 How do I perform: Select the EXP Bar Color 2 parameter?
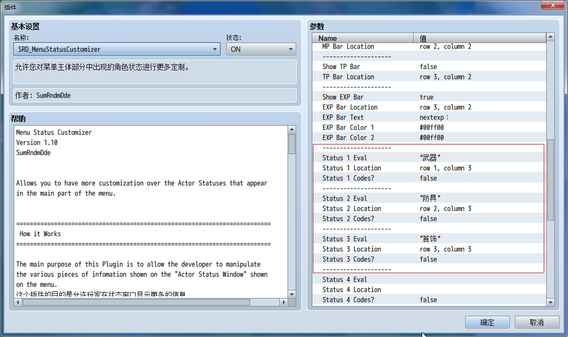[429, 137]
